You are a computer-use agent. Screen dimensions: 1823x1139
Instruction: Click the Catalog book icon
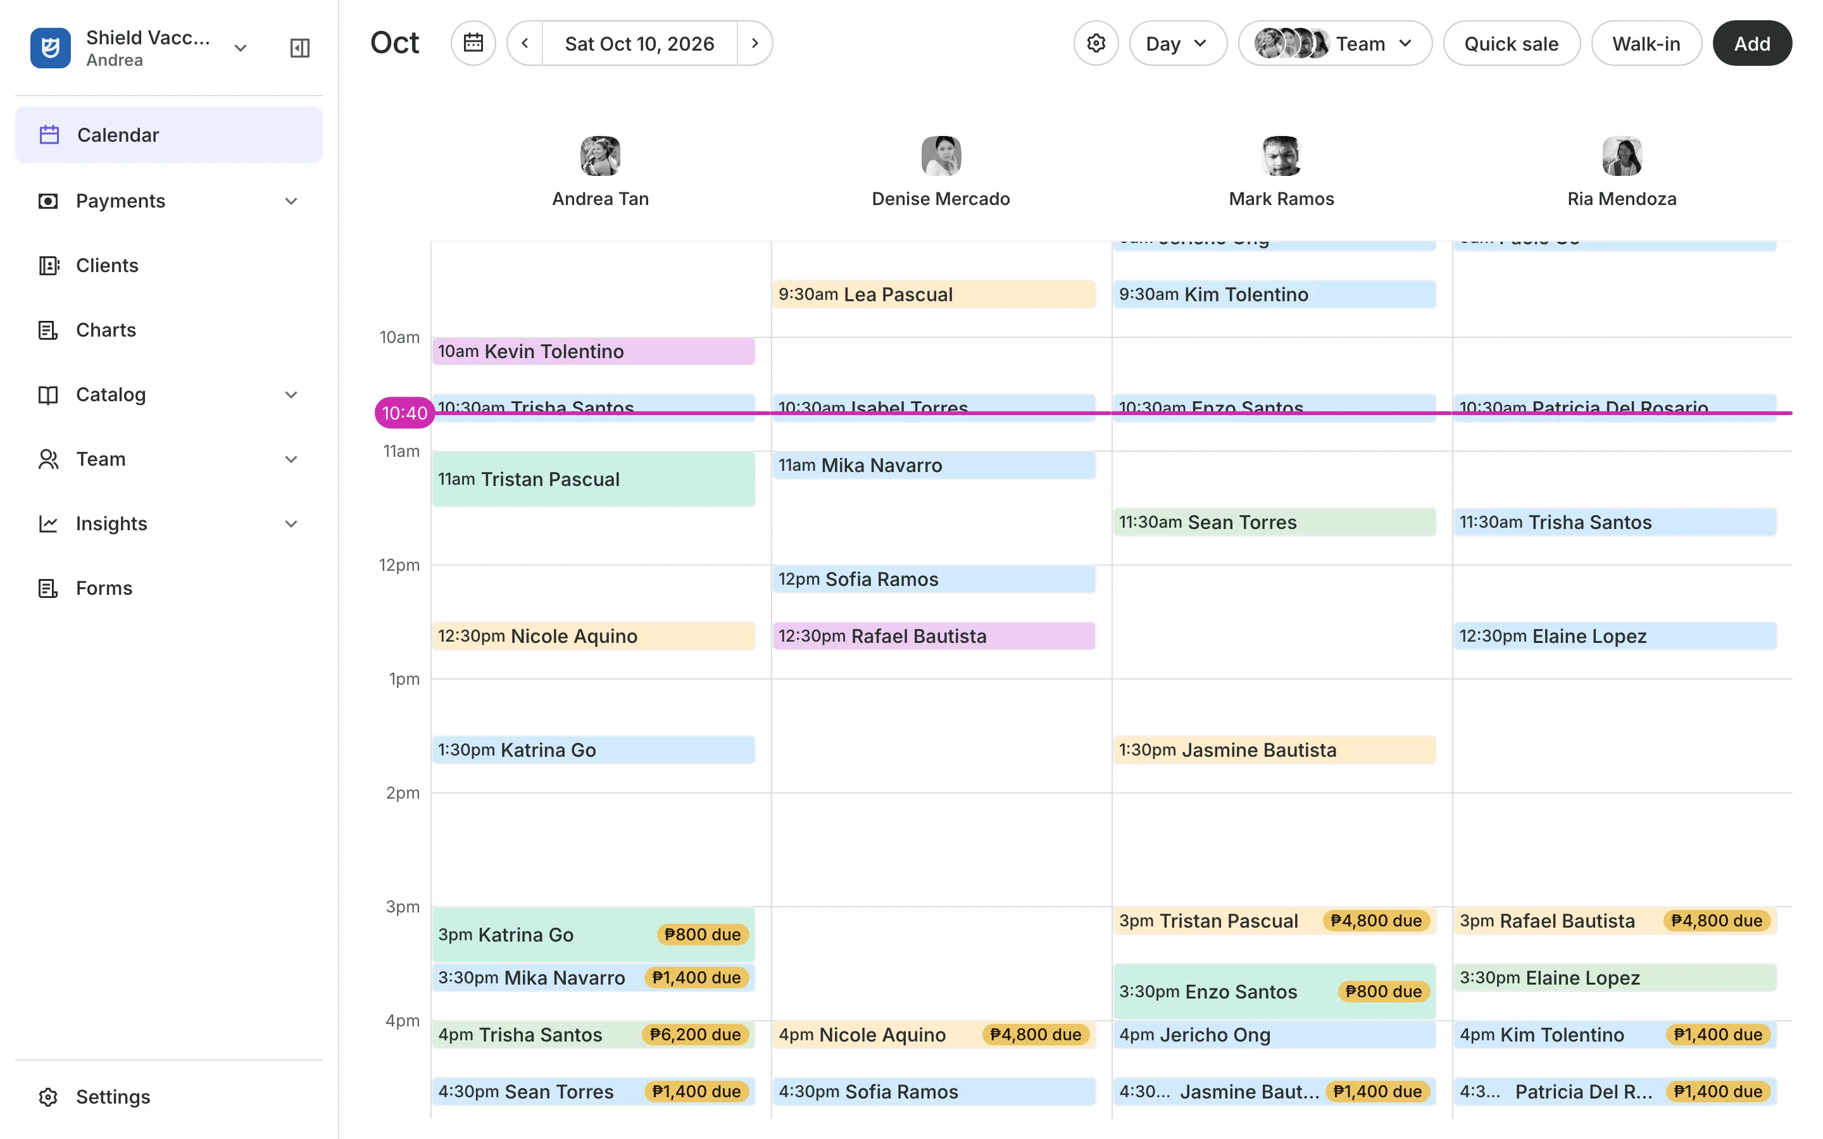pos(48,395)
